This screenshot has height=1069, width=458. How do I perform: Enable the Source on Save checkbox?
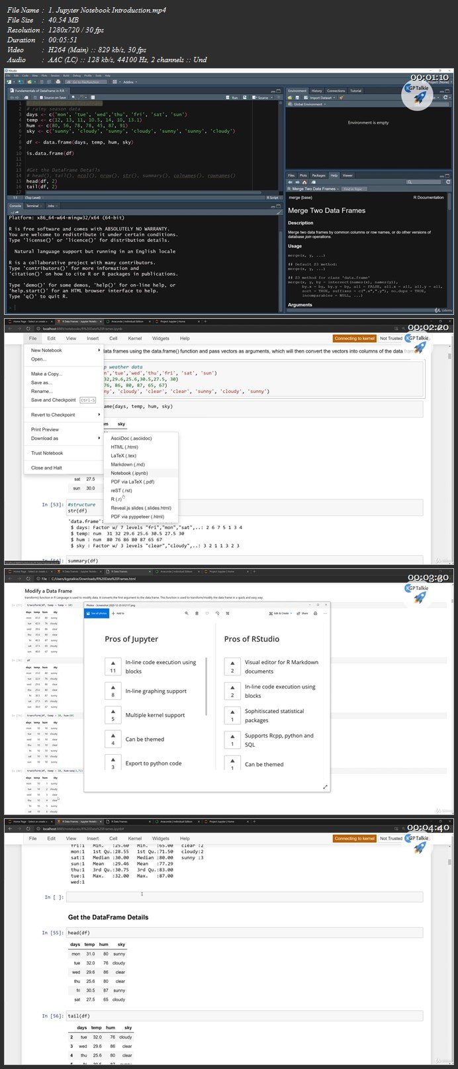coord(43,97)
